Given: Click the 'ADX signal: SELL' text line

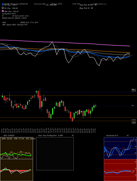Looking at the screenshot, I should [x=10, y=25].
